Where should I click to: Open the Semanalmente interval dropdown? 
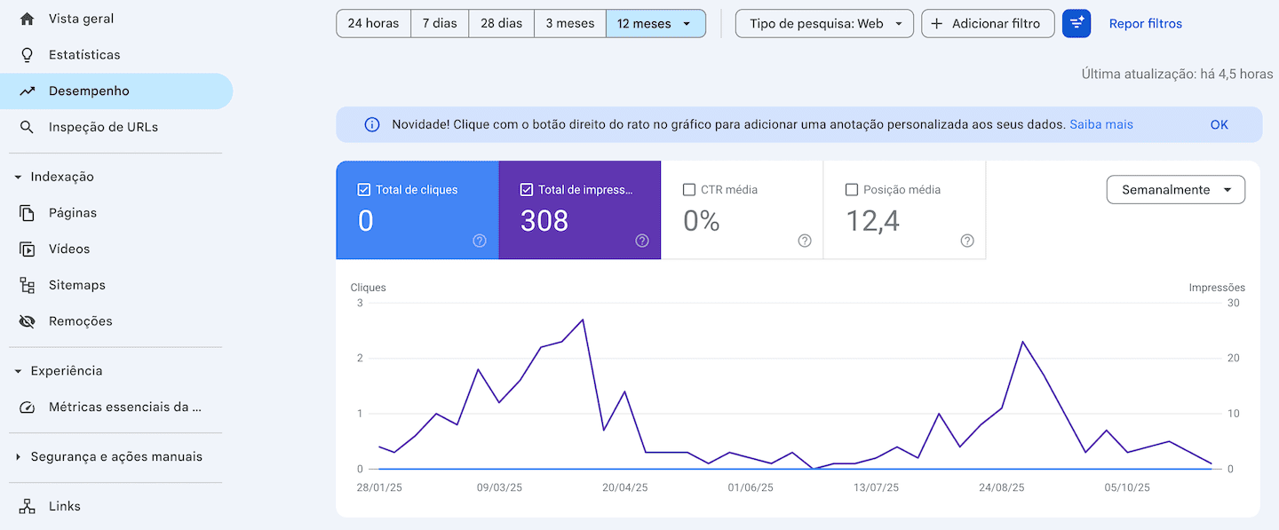coord(1175,189)
